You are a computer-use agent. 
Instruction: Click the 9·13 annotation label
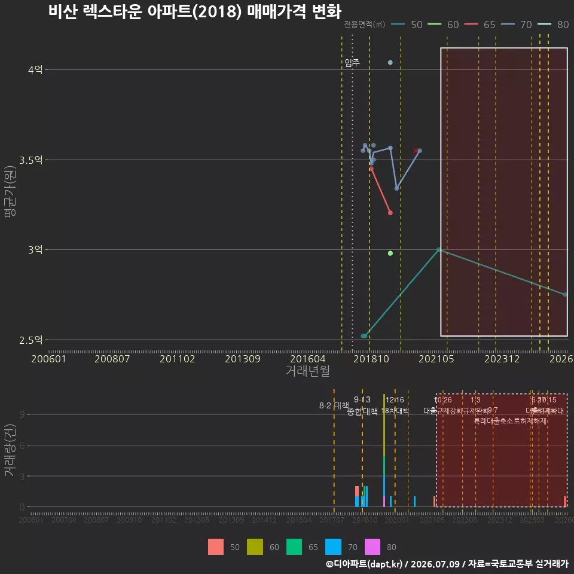tap(362, 399)
